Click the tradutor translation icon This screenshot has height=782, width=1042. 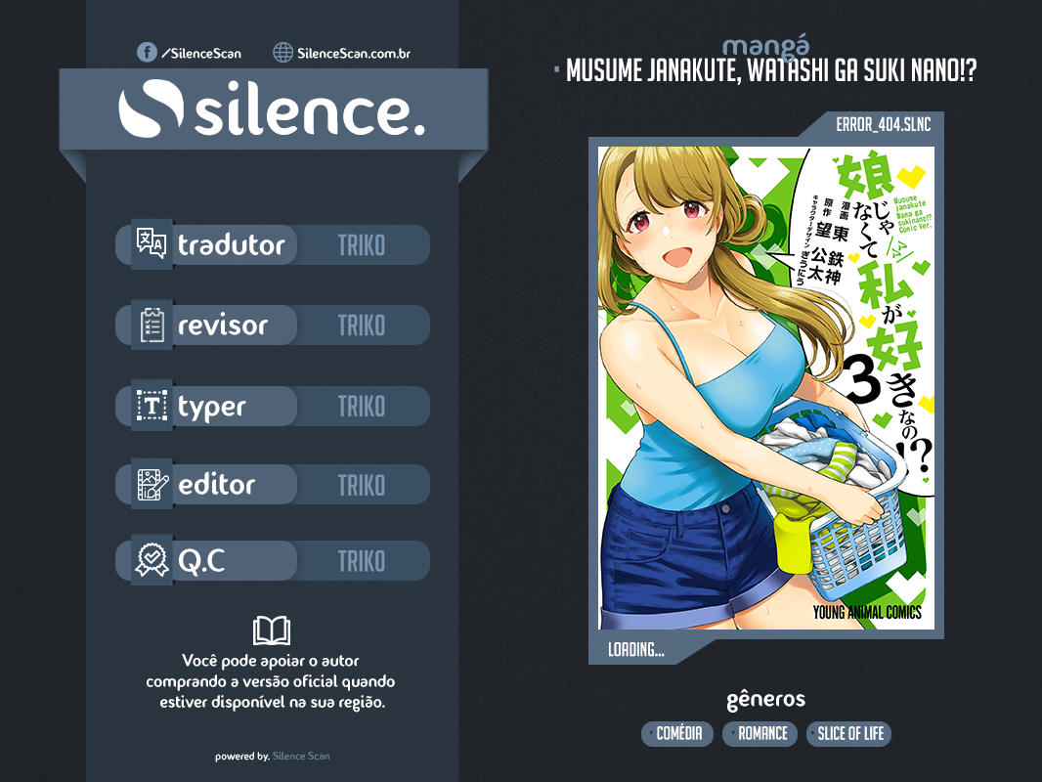152,244
